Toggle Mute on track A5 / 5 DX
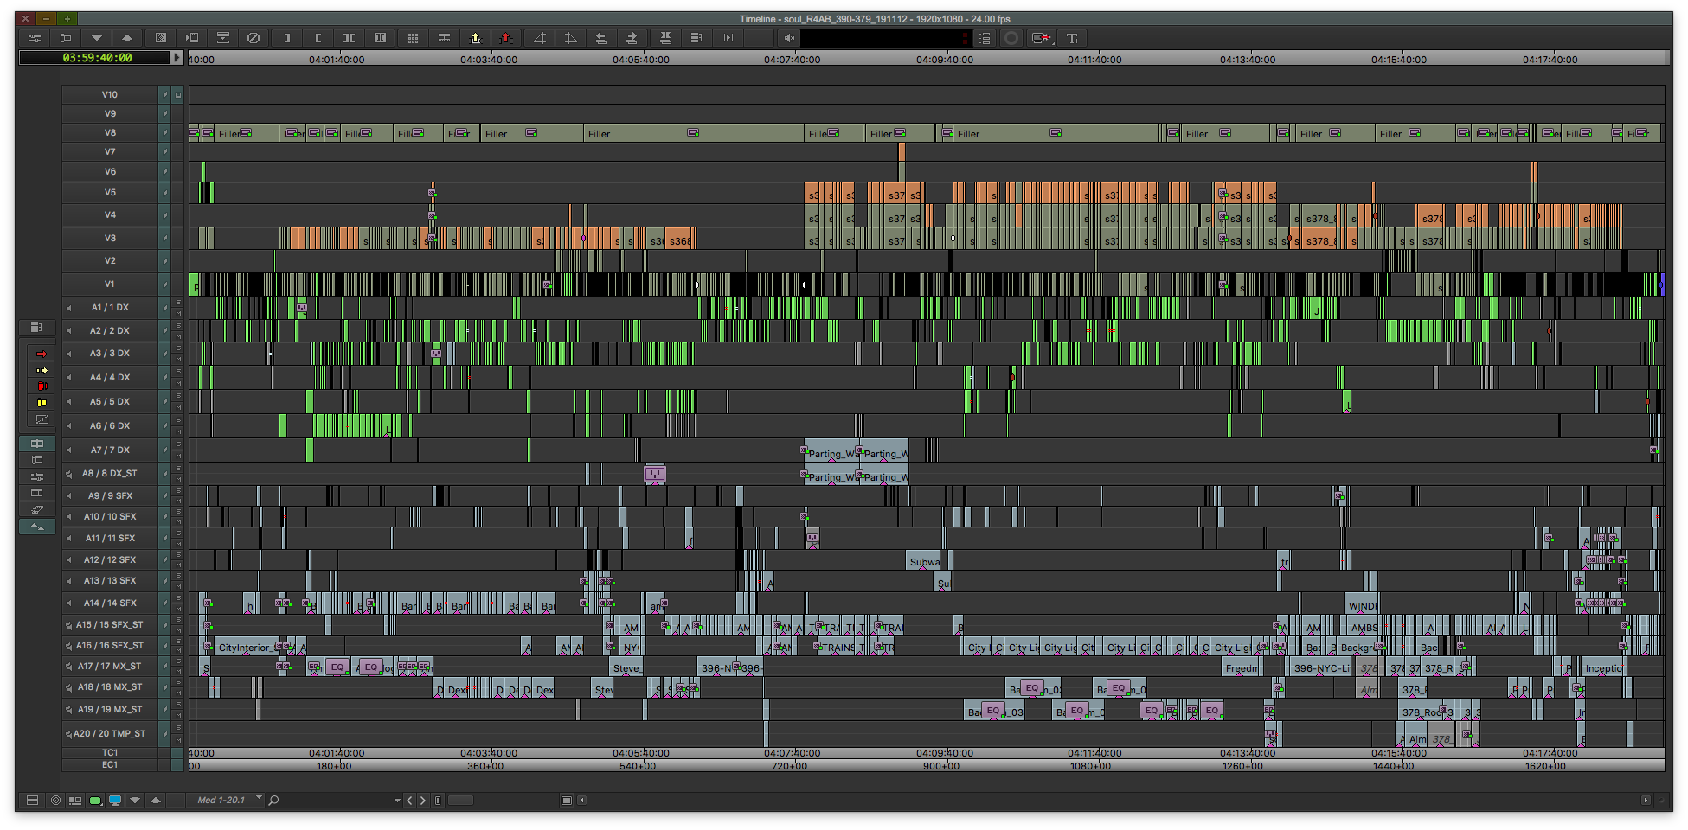 coord(179,406)
